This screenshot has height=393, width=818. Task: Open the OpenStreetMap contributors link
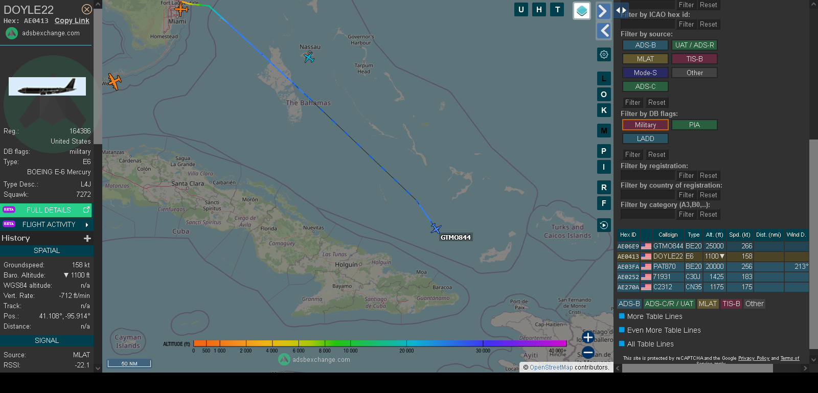(x=551, y=367)
